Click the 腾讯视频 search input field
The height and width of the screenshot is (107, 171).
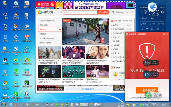(x=80, y=12)
